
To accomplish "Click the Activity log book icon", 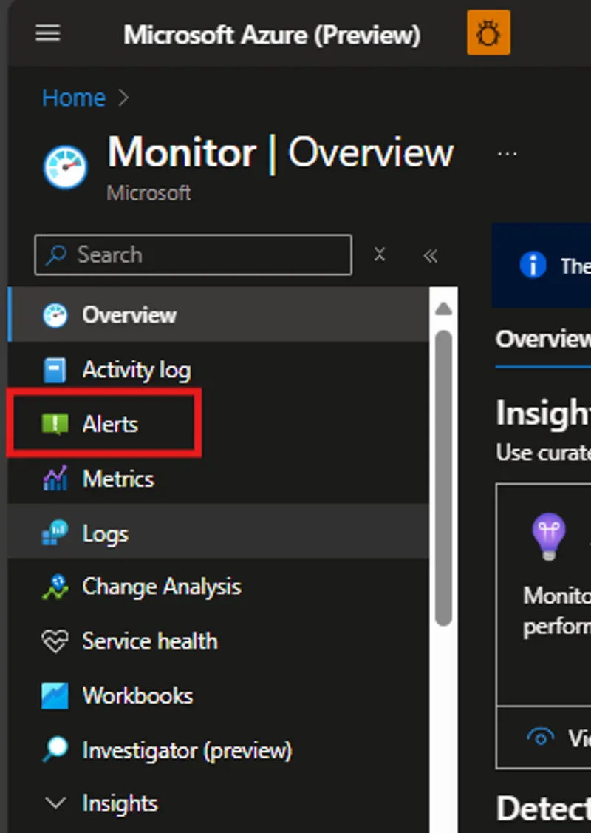I will click(55, 370).
